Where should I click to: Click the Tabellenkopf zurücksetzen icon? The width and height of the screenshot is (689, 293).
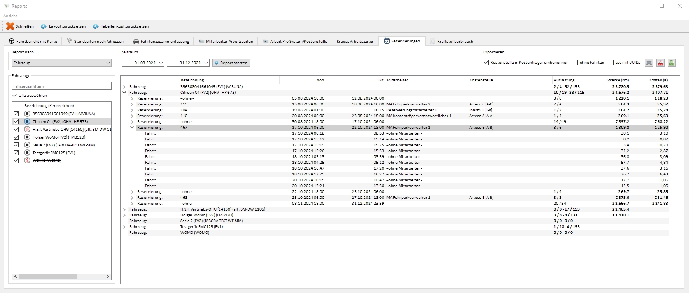[x=96, y=26]
